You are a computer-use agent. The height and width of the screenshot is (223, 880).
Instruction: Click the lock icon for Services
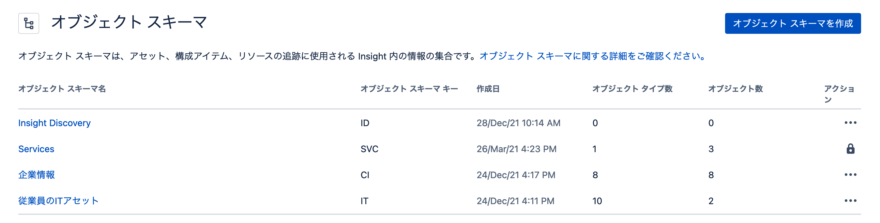[850, 149]
